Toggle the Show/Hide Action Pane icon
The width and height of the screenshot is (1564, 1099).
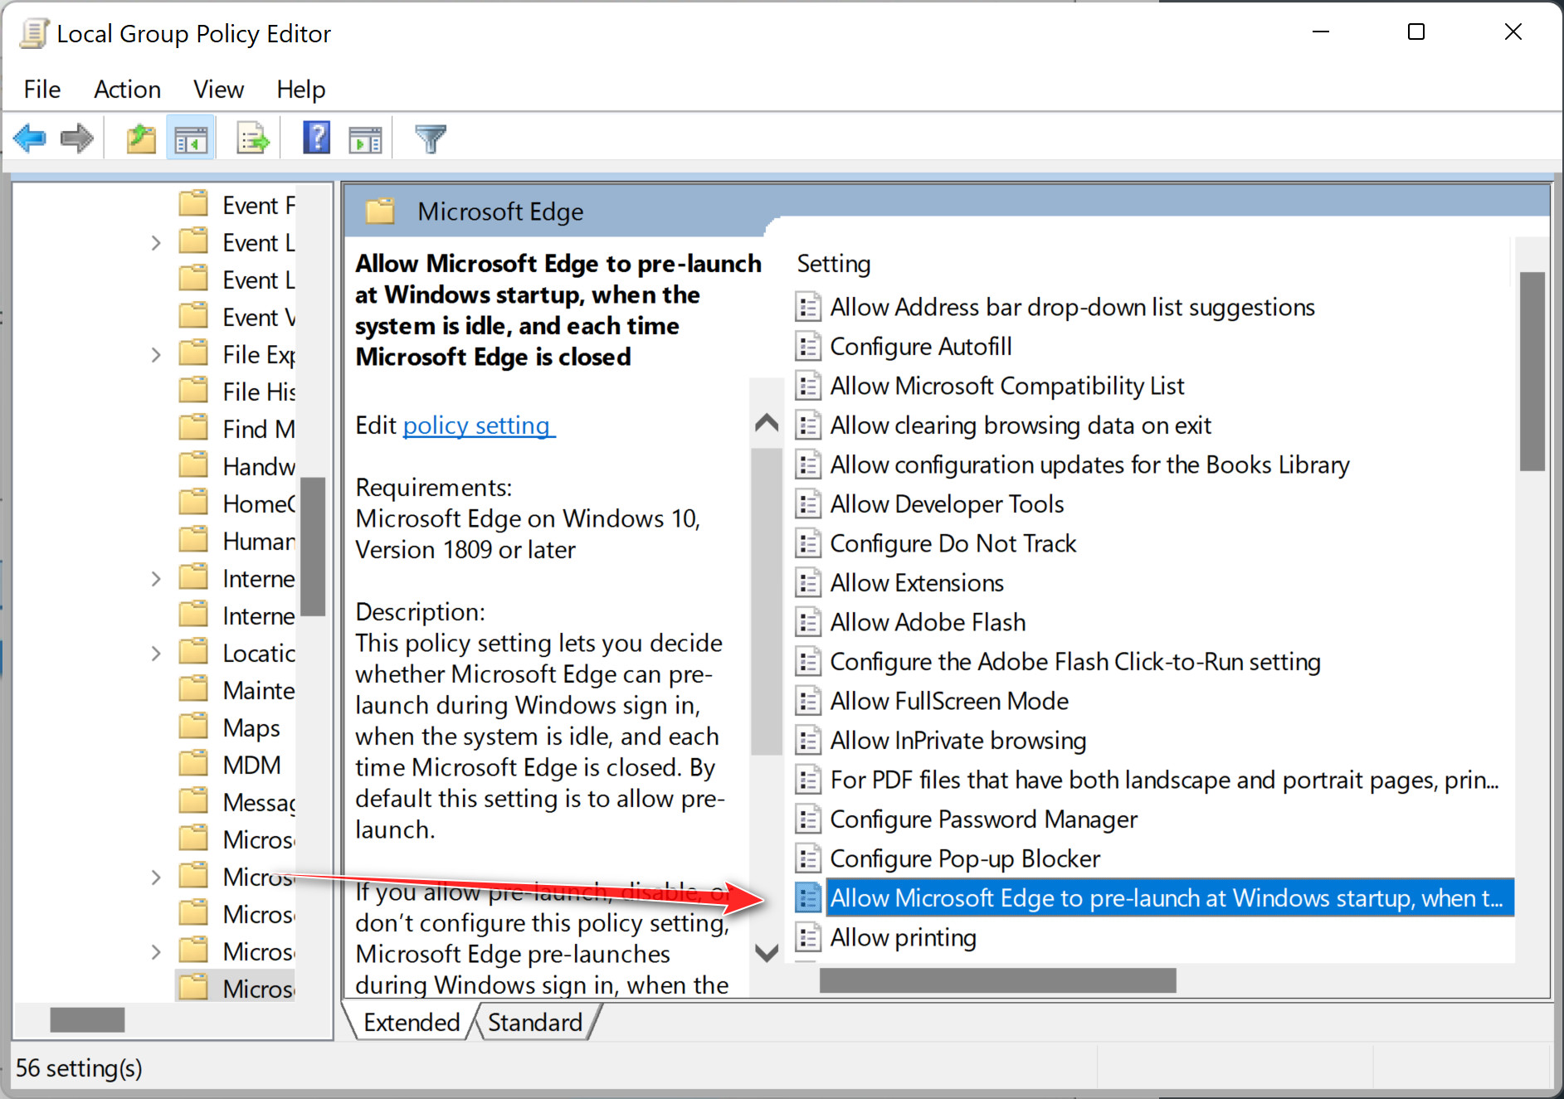(365, 139)
